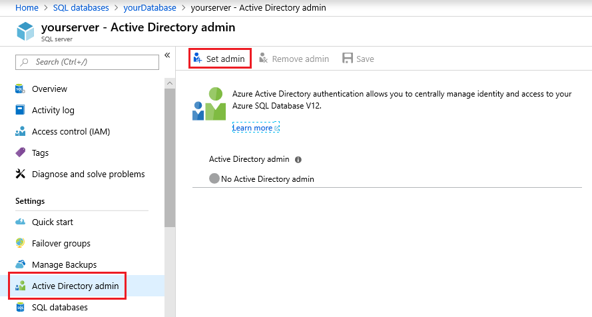Collapse the sidebar with double chevron

[x=167, y=55]
